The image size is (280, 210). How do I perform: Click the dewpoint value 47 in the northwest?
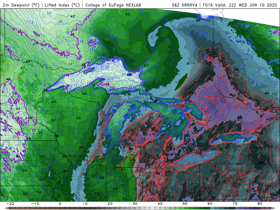(x=22, y=68)
